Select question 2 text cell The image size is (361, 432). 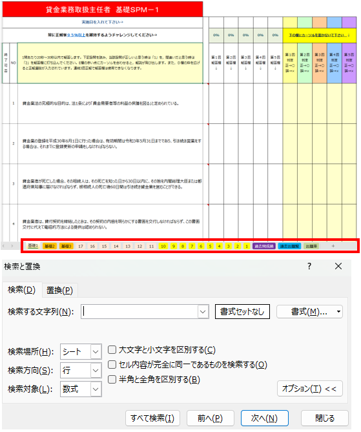point(110,144)
